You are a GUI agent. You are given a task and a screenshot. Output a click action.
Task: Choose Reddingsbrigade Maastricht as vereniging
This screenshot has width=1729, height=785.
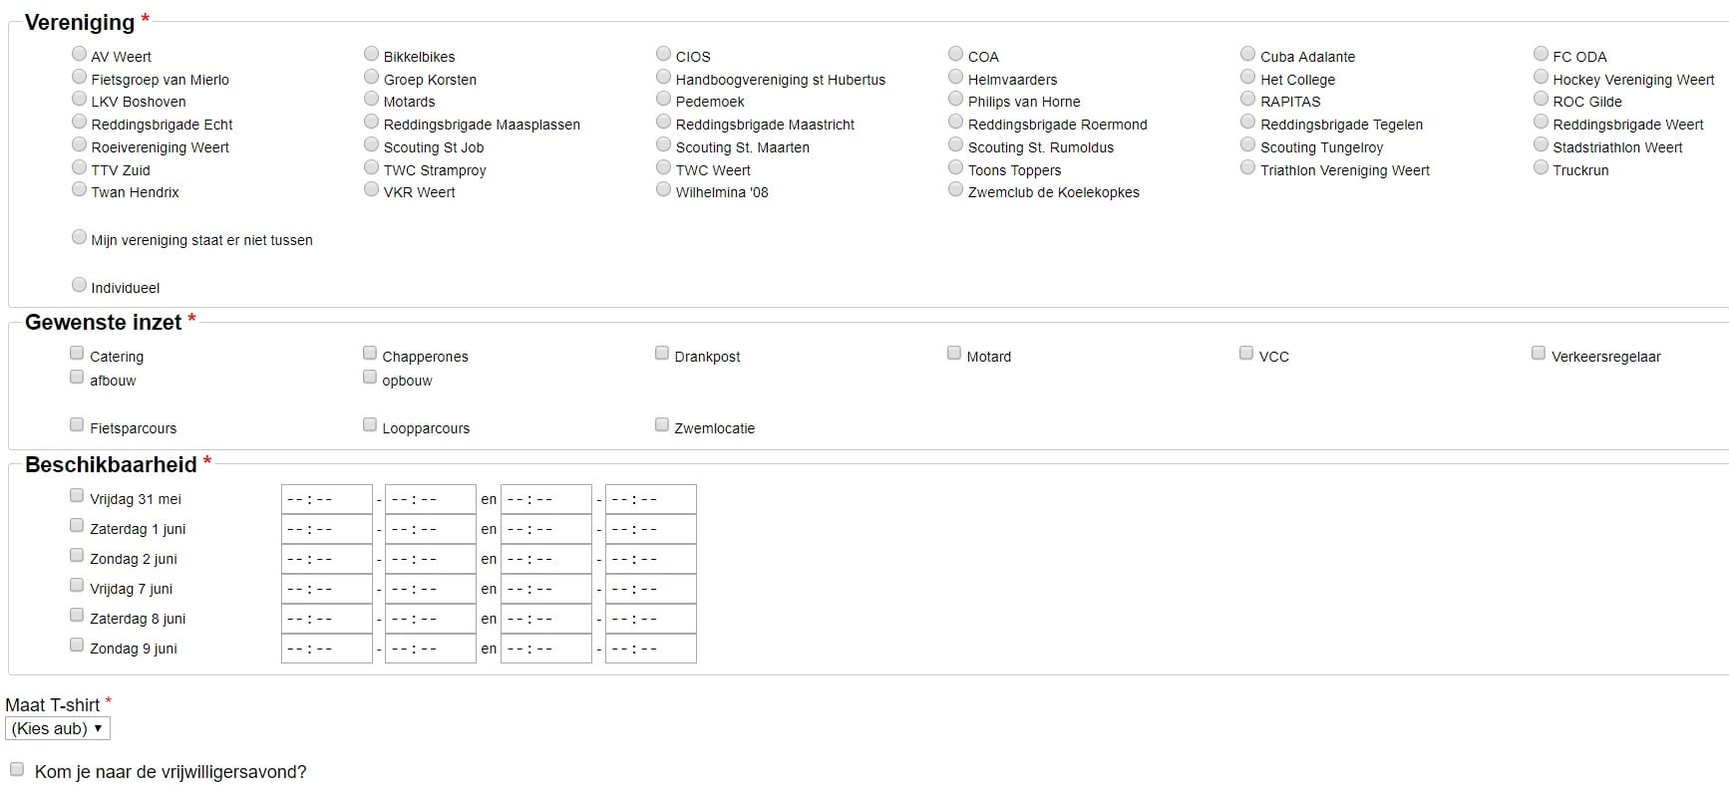click(664, 122)
